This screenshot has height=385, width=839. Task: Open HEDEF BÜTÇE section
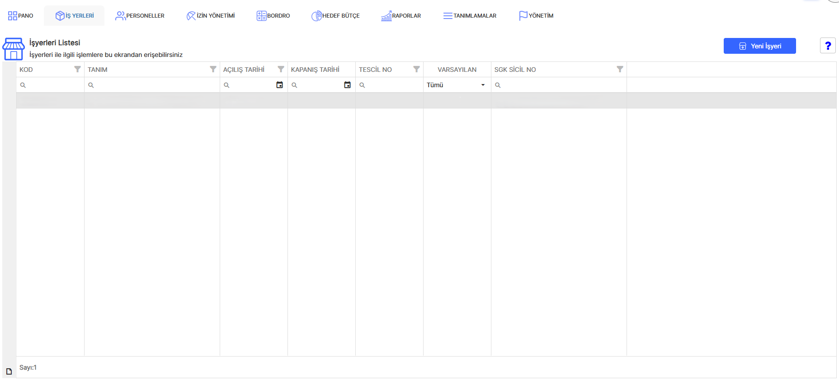[x=335, y=16]
